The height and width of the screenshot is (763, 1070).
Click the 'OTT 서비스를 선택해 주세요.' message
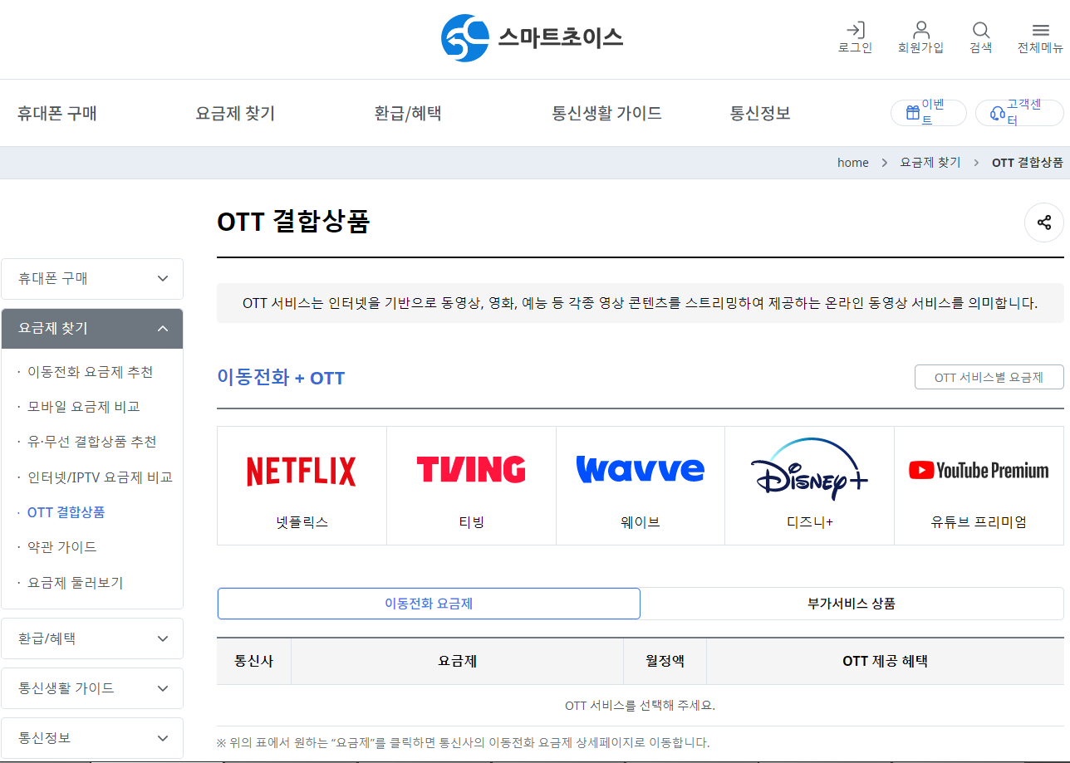640,706
